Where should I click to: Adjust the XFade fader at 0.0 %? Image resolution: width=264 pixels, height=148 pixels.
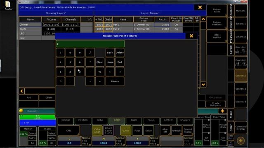43,139
